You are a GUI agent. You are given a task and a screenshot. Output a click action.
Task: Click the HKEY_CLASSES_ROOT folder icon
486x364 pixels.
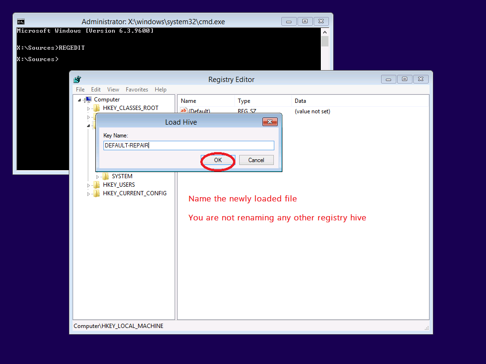97,108
